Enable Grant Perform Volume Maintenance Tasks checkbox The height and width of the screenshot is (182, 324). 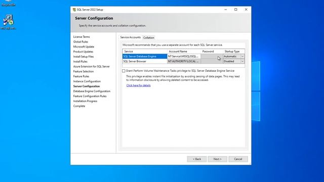click(x=124, y=71)
